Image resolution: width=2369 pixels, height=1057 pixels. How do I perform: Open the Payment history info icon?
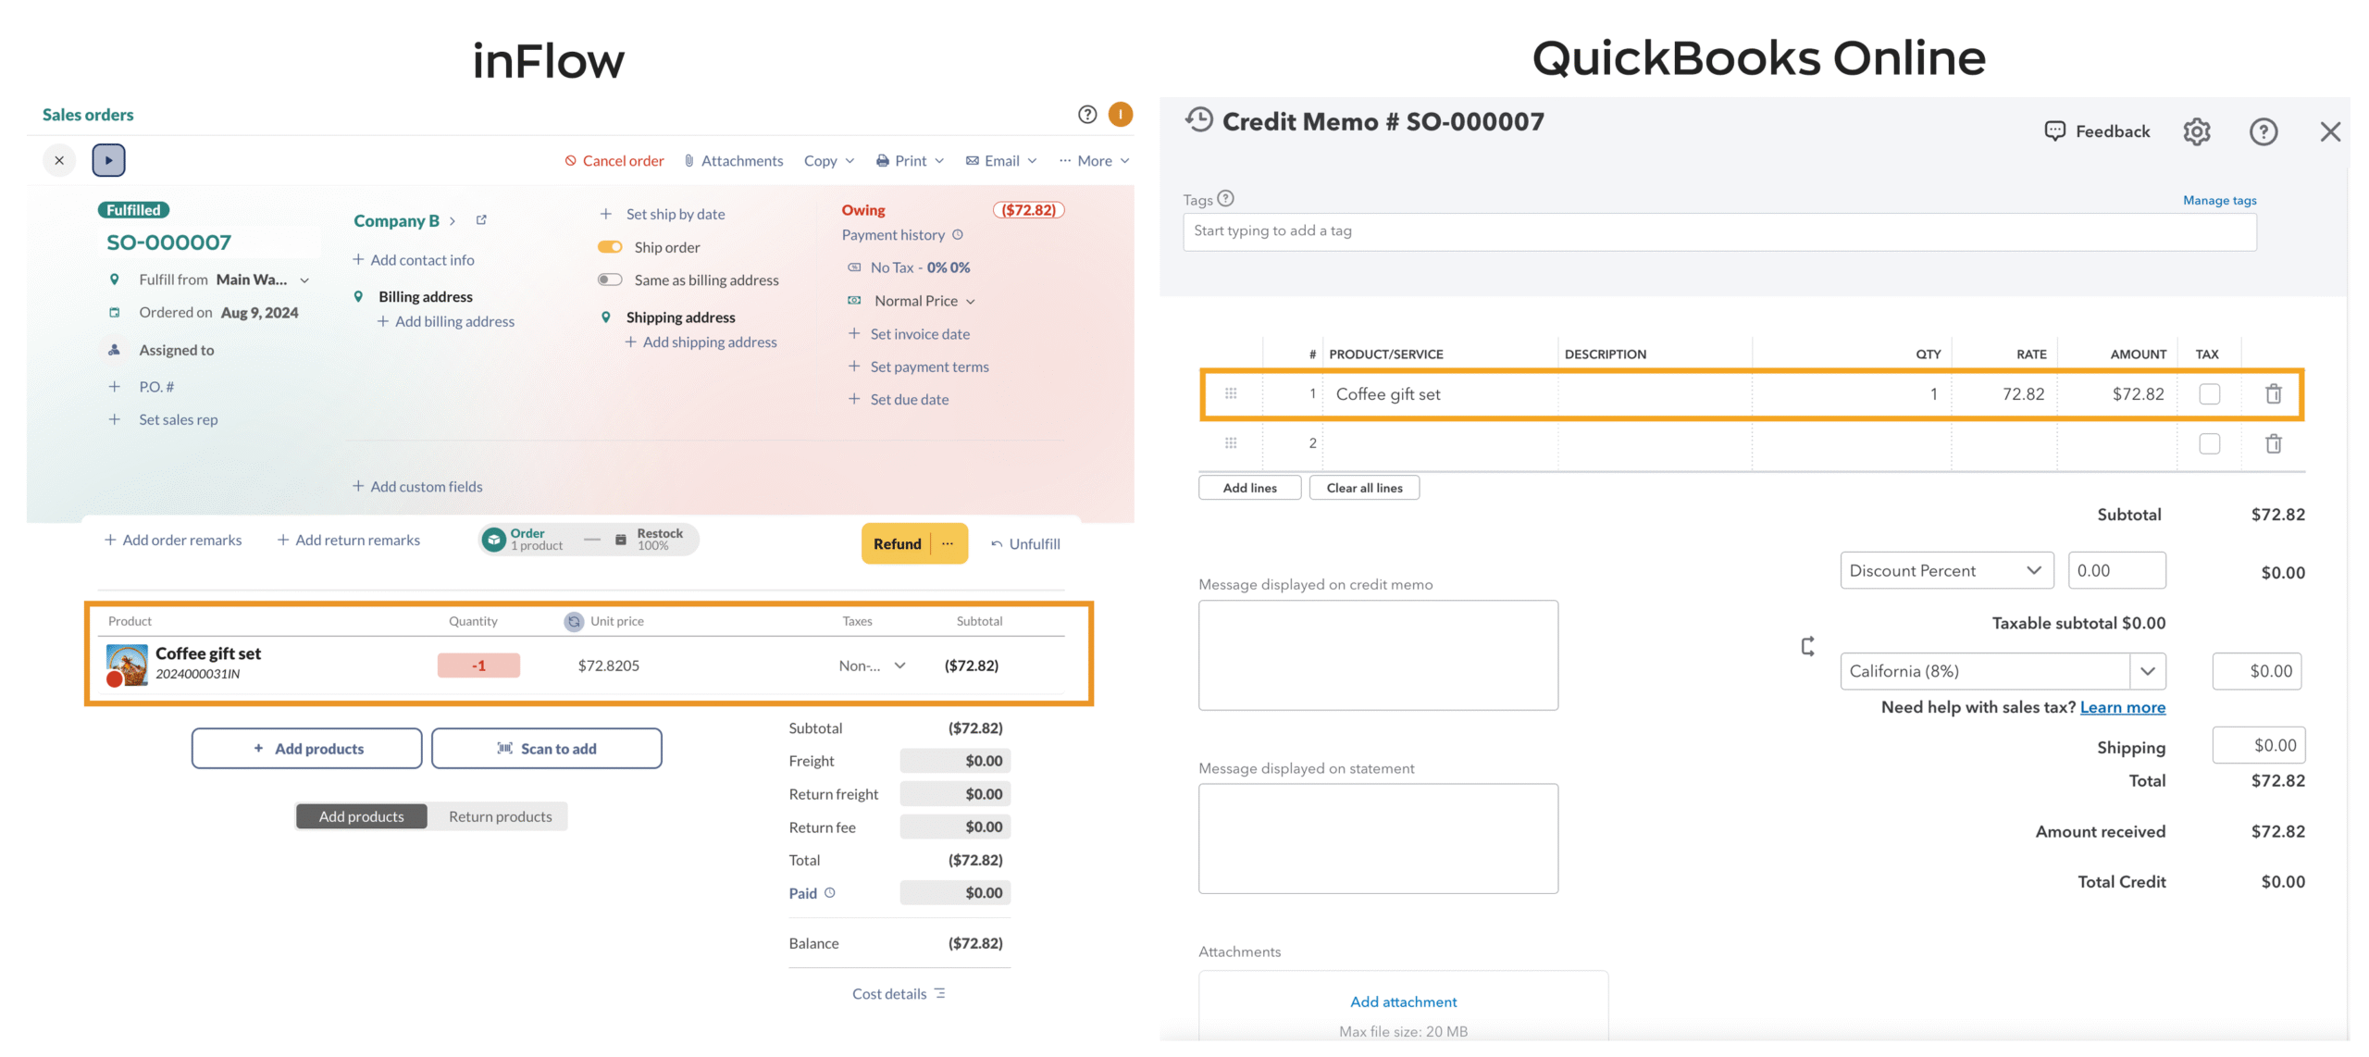tap(958, 234)
